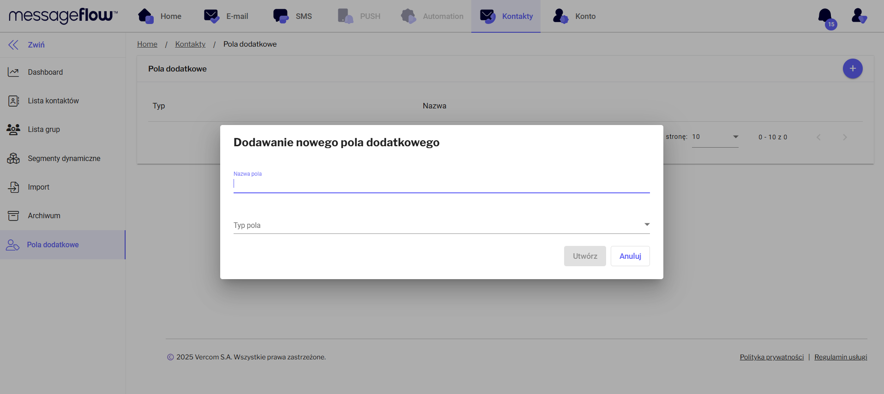Image resolution: width=884 pixels, height=394 pixels.
Task: Click the Import file icon
Action: coord(13,187)
